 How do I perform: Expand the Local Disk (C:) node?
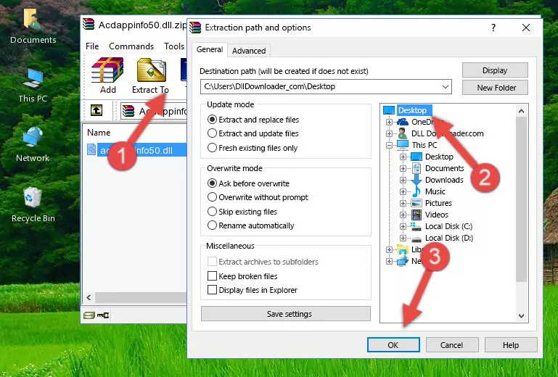403,226
